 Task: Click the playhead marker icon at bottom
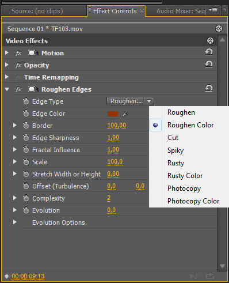(x=6, y=276)
